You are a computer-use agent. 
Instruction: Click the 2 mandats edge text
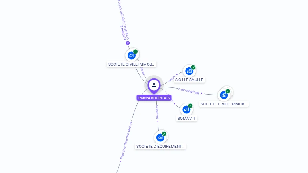tap(123, 32)
